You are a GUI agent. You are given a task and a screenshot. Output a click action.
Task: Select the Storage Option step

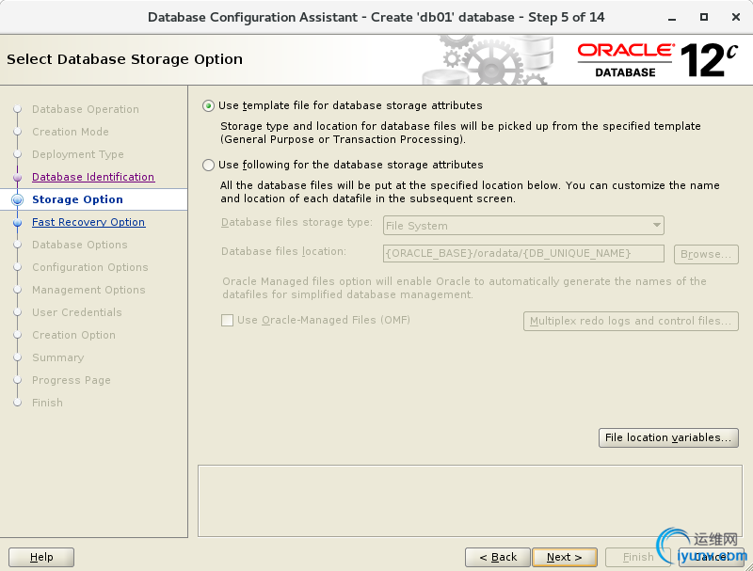(x=77, y=199)
